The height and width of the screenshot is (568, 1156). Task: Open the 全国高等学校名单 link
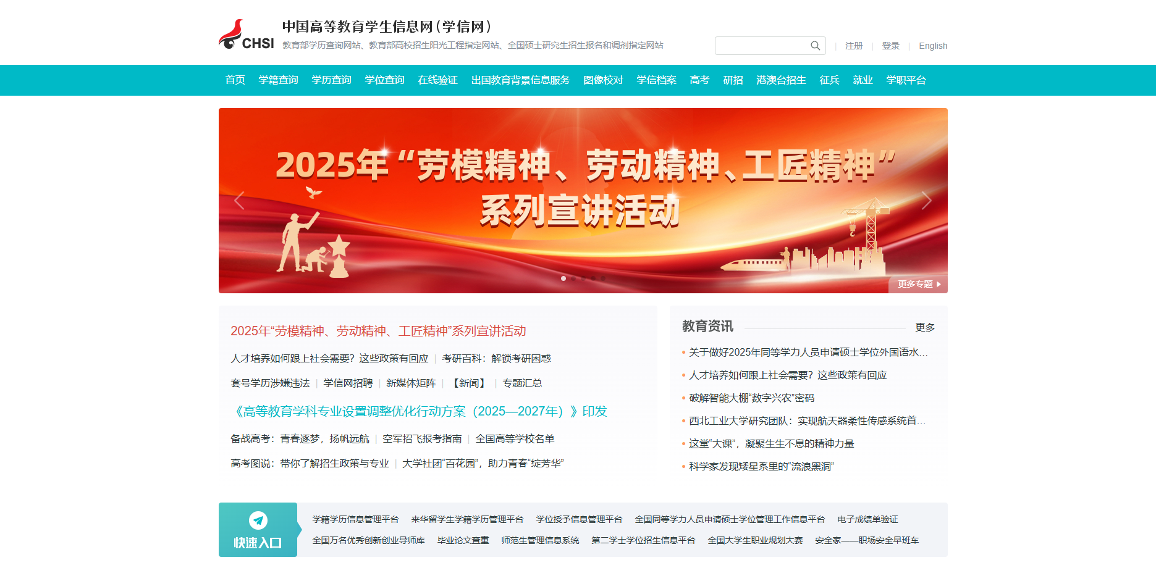click(515, 439)
